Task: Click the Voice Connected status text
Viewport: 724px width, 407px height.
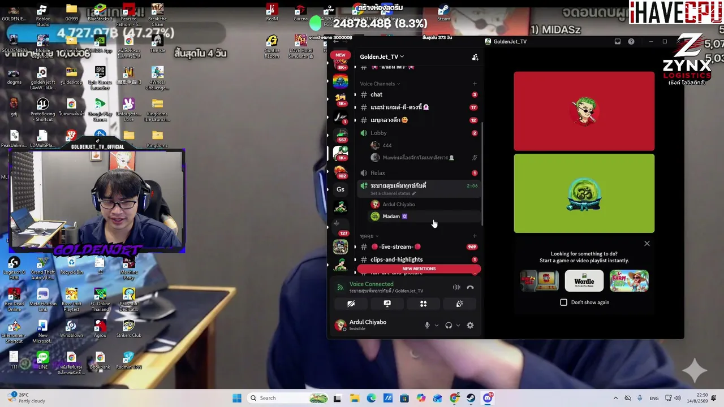Action: (371, 284)
